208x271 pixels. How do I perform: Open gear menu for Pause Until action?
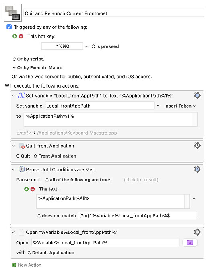click(197, 169)
